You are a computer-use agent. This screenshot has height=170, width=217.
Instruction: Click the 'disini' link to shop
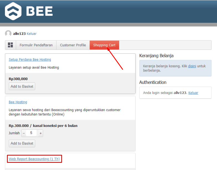[192, 66]
